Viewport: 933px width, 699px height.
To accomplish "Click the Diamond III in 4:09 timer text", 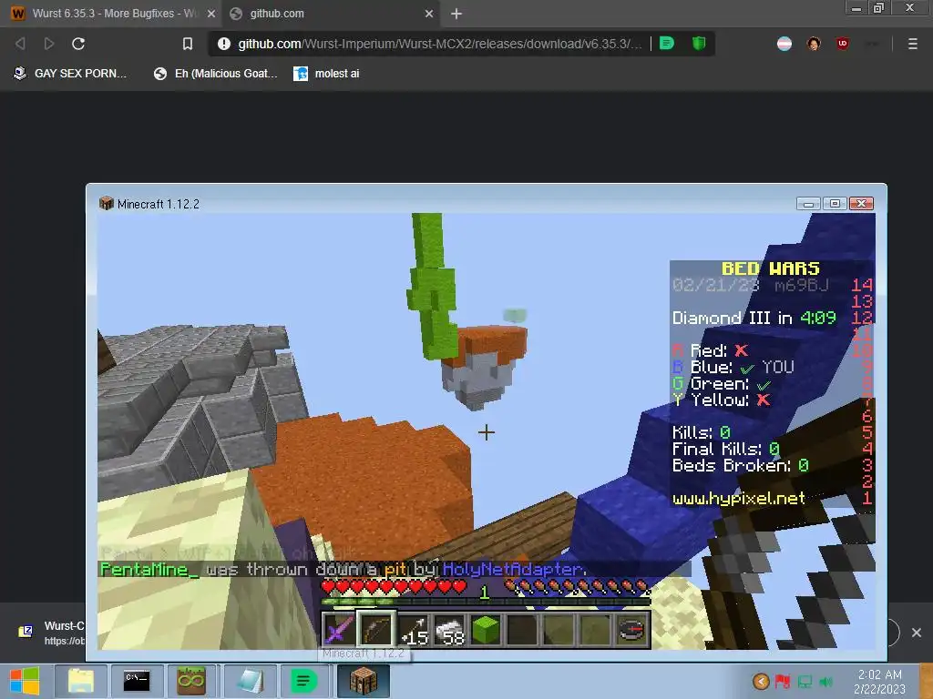I will (x=754, y=318).
